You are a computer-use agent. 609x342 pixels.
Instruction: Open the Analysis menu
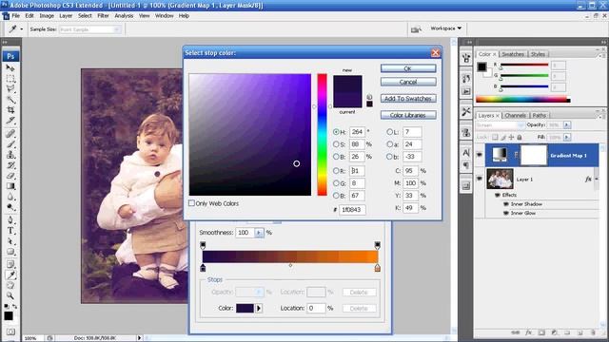coord(124,16)
